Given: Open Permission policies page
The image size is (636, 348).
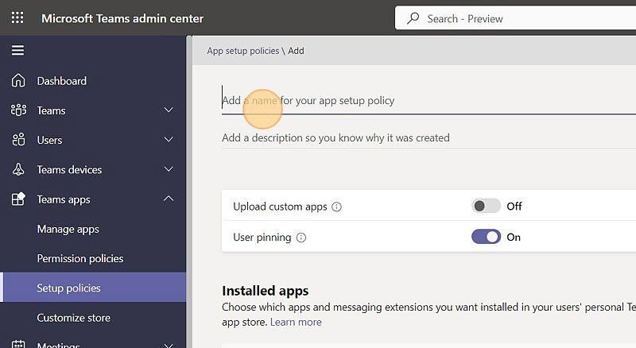Looking at the screenshot, I should coord(80,258).
